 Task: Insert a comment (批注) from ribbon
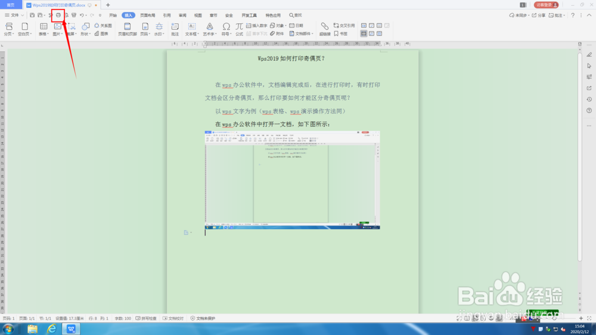(175, 29)
